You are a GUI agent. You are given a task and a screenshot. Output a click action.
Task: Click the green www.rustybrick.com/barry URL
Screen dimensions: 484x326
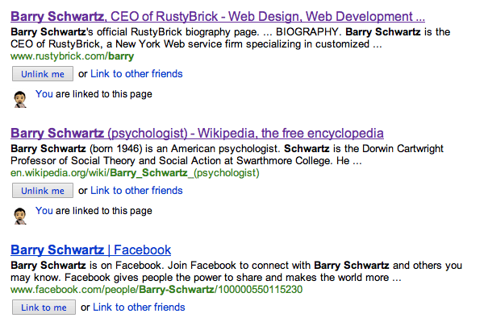coord(72,57)
